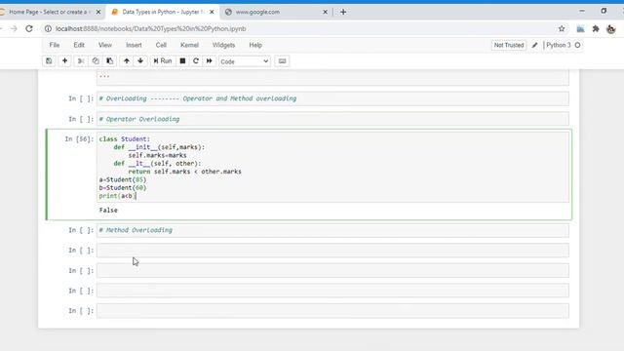Image resolution: width=624 pixels, height=351 pixels.
Task: Open the browser profile avatar
Action: pos(611,28)
